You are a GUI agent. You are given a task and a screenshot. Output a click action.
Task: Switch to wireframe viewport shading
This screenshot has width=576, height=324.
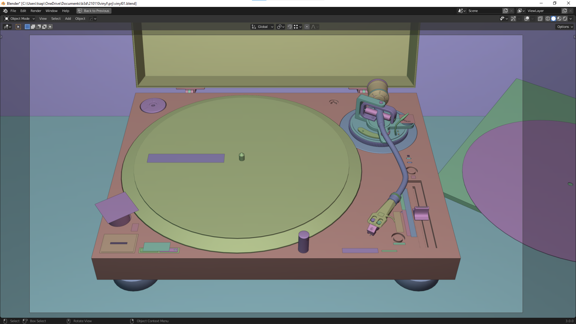[x=548, y=19]
